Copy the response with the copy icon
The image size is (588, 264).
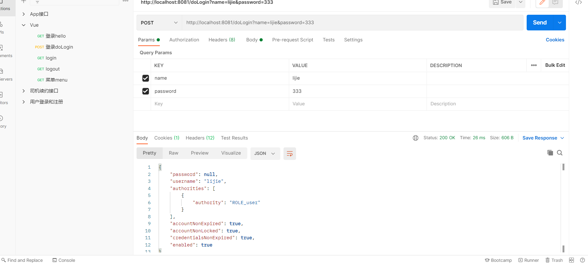tap(550, 153)
